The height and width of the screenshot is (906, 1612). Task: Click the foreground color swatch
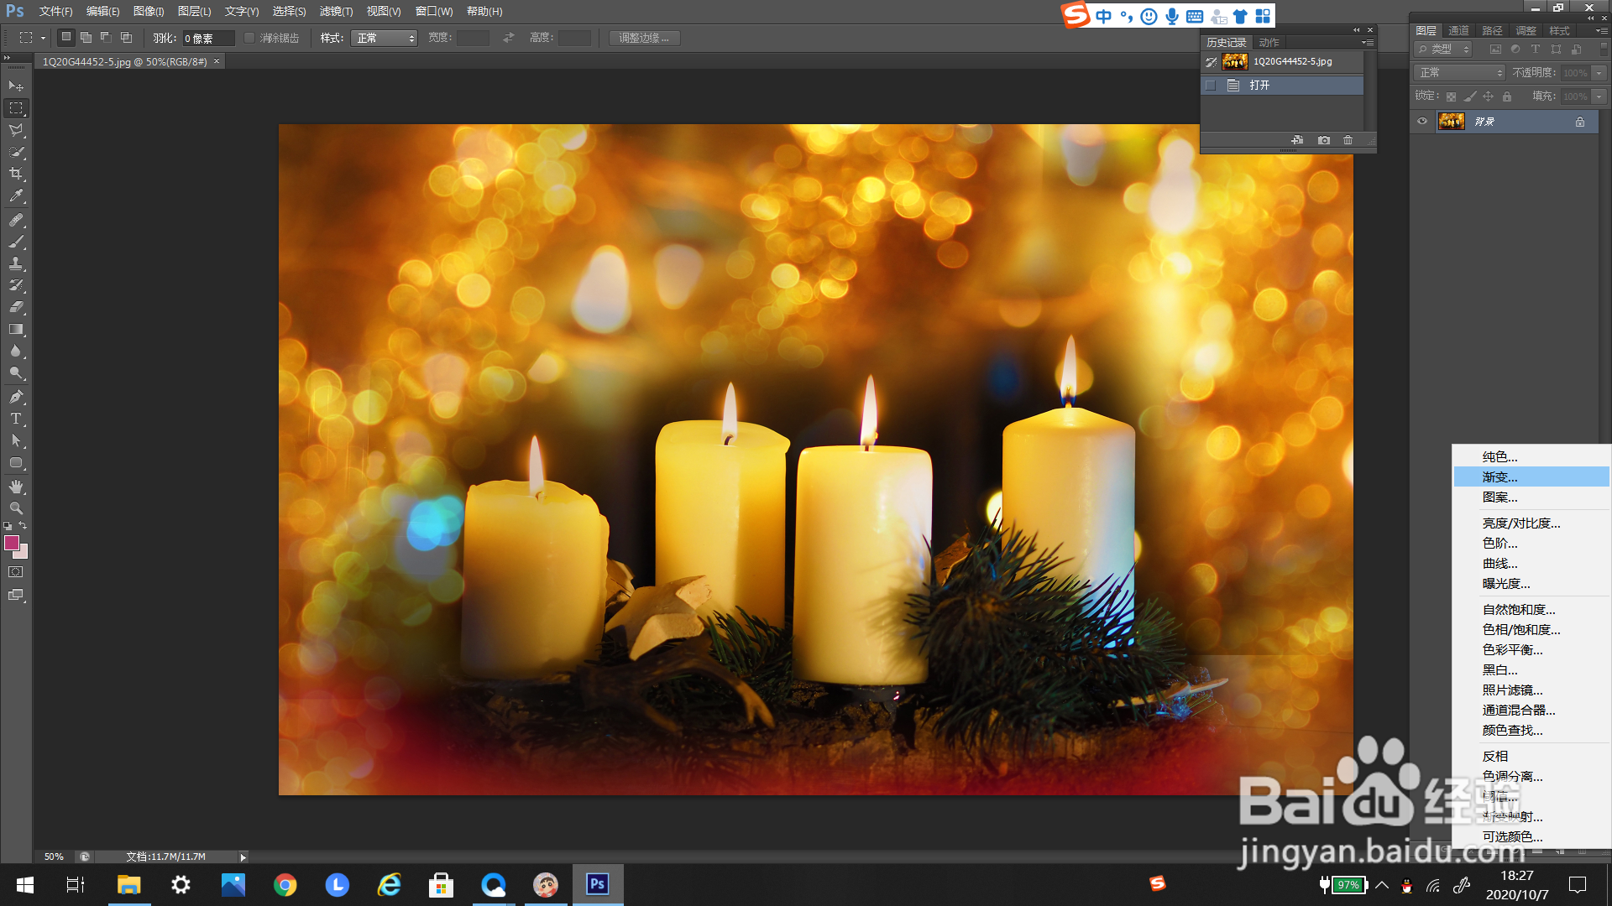pos(12,543)
